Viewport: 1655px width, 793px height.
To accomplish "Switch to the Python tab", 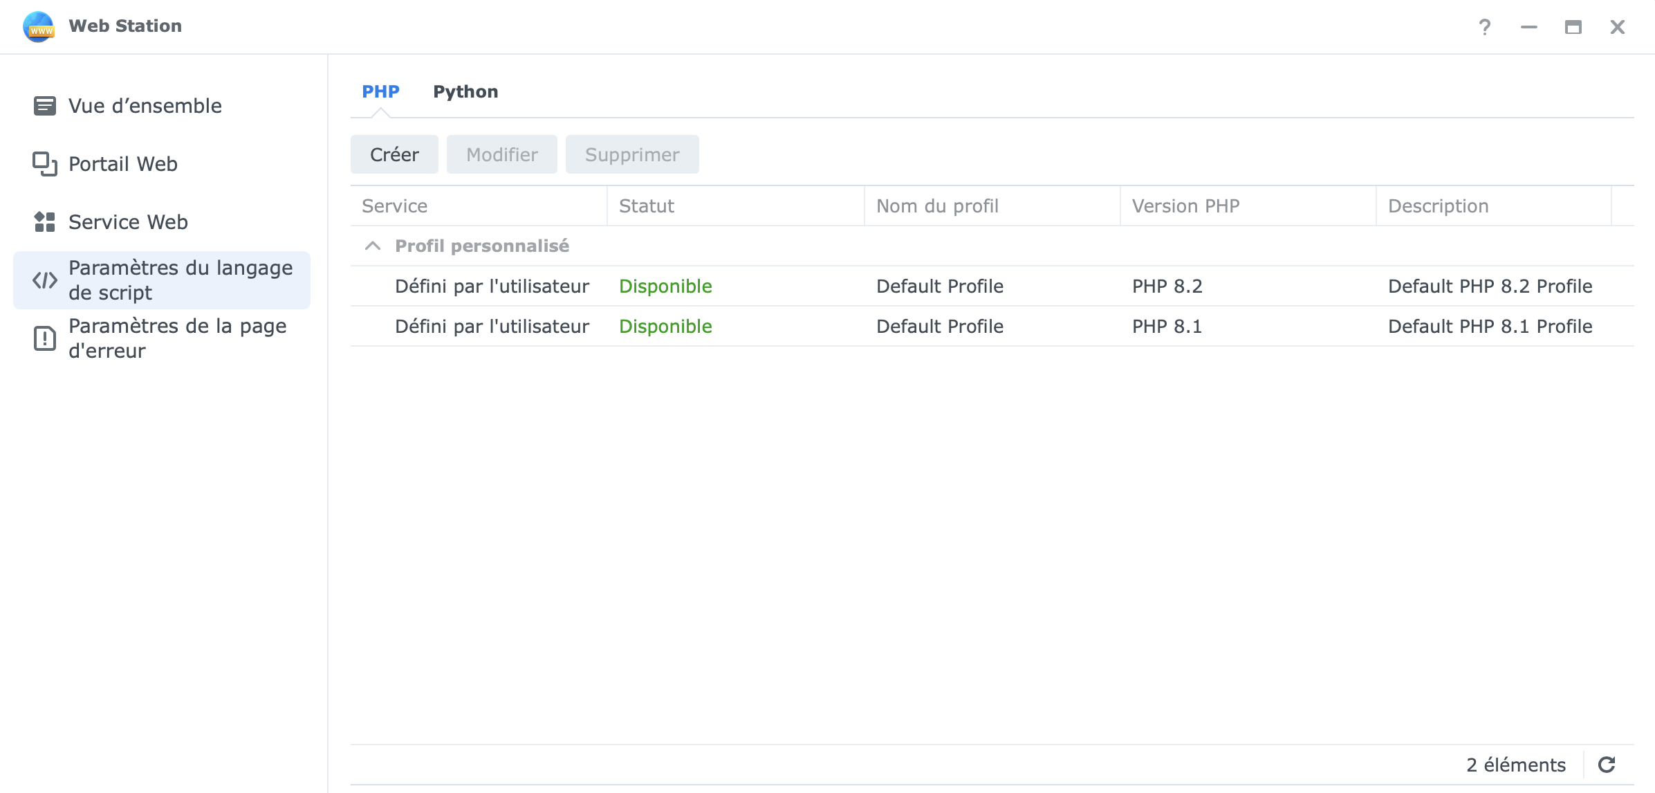I will click(465, 91).
